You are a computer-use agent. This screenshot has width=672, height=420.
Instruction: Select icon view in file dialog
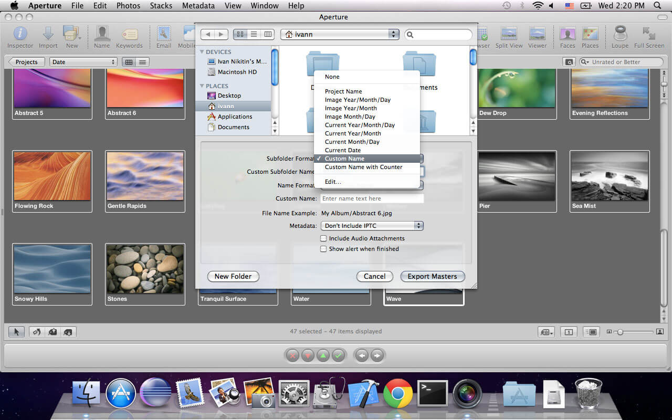(x=240, y=34)
